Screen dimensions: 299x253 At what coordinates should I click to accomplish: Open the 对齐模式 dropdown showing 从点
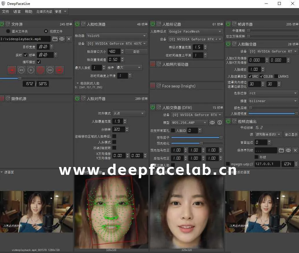point(129,113)
